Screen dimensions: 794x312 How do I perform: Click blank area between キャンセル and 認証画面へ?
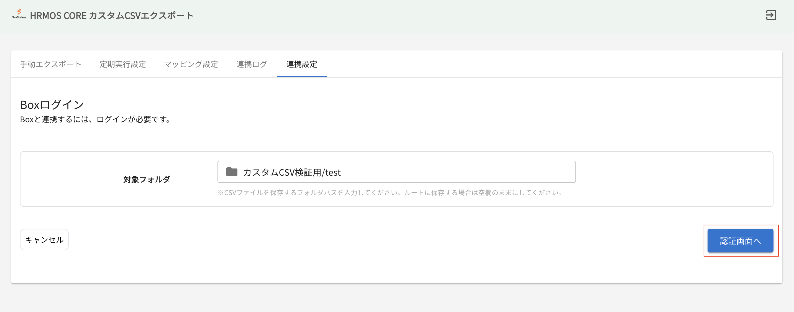coord(385,241)
